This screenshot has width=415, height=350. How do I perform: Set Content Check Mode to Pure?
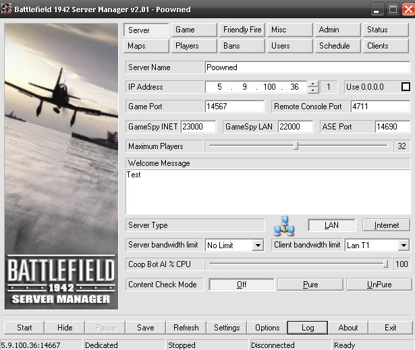click(x=310, y=285)
